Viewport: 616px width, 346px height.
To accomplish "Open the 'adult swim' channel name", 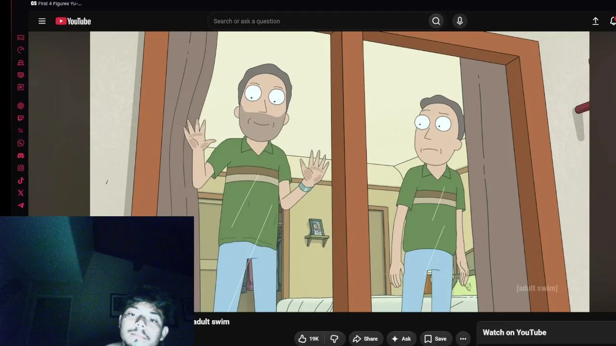I will point(211,322).
